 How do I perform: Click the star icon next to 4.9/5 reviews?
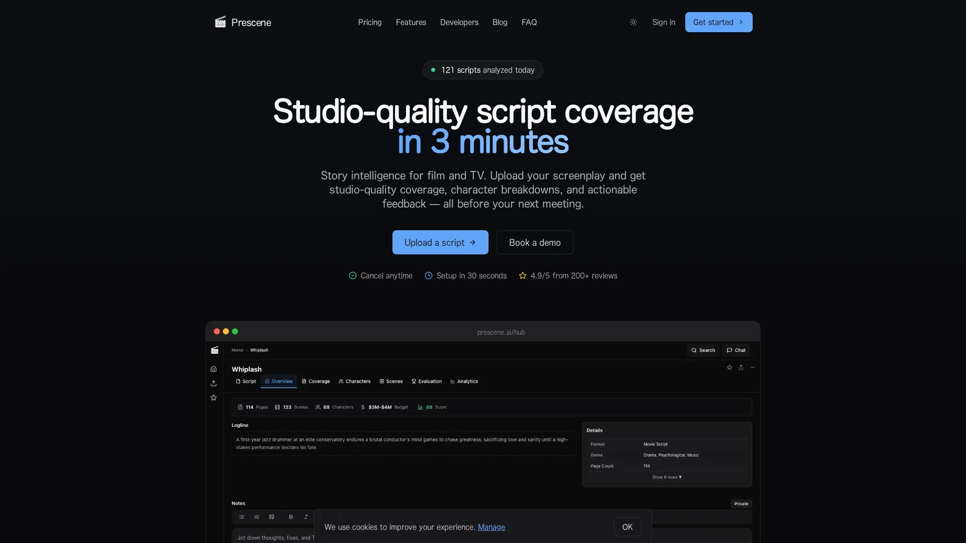523,276
